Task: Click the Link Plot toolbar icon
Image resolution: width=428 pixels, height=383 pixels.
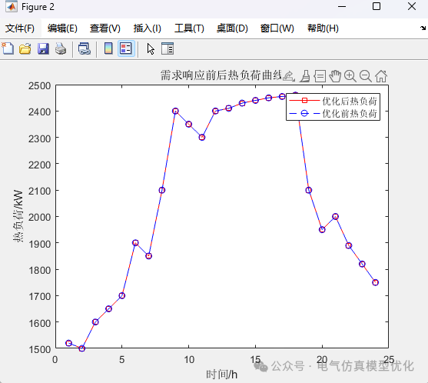Action: [85, 49]
